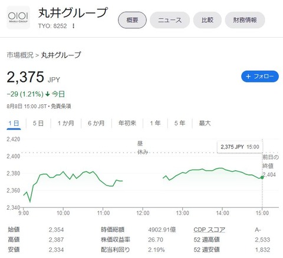Open the 免責条項 disclaimer link
283x258 pixels.
tap(61, 107)
